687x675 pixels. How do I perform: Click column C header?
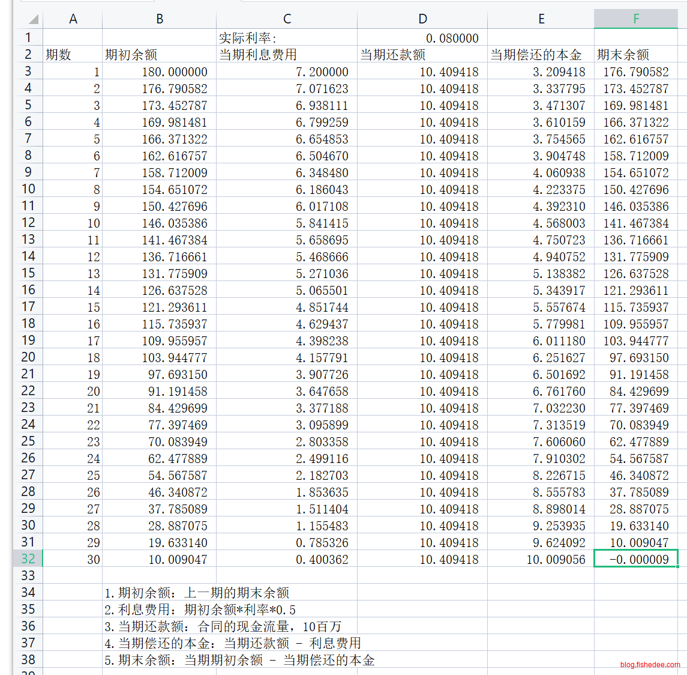click(x=286, y=19)
